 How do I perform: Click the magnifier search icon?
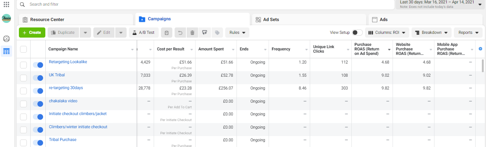pos(22,5)
